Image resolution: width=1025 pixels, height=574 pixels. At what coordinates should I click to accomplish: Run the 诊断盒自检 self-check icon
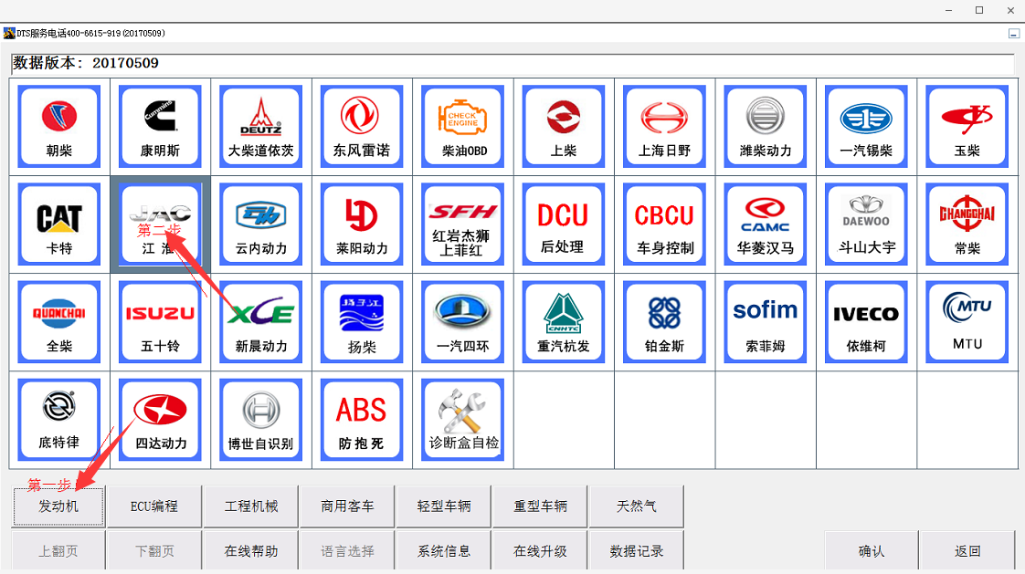463,420
